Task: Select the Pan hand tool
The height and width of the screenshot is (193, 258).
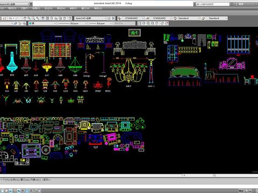Action: pos(25,18)
